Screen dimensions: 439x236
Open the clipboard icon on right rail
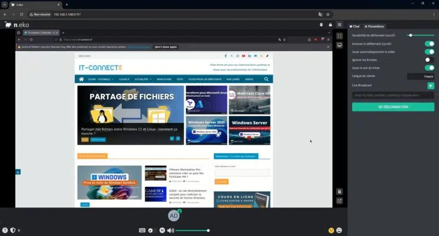coord(340,192)
